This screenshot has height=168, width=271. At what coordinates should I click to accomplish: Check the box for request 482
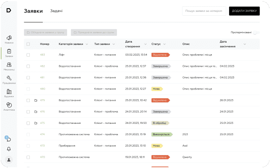(28, 66)
